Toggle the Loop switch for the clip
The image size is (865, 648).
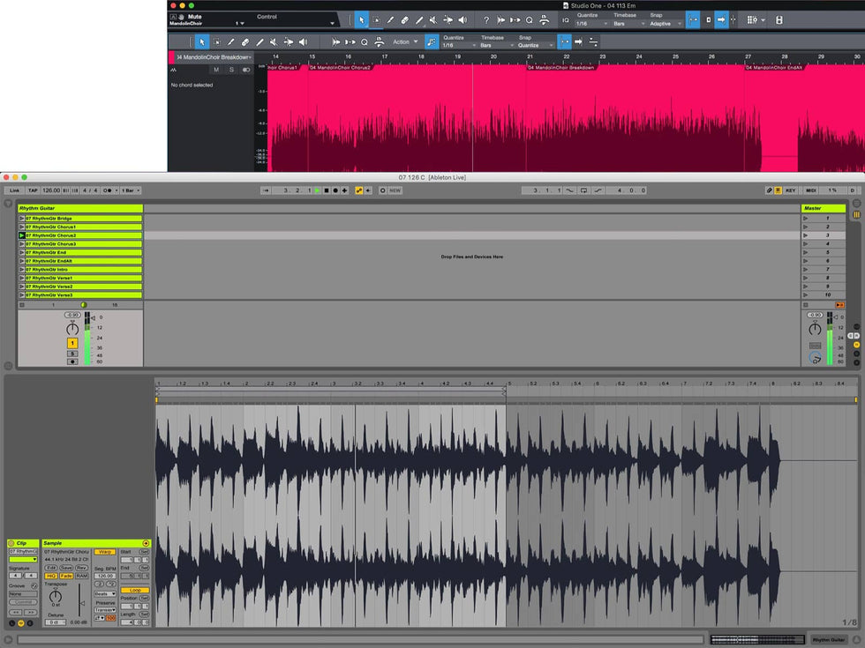(x=134, y=590)
